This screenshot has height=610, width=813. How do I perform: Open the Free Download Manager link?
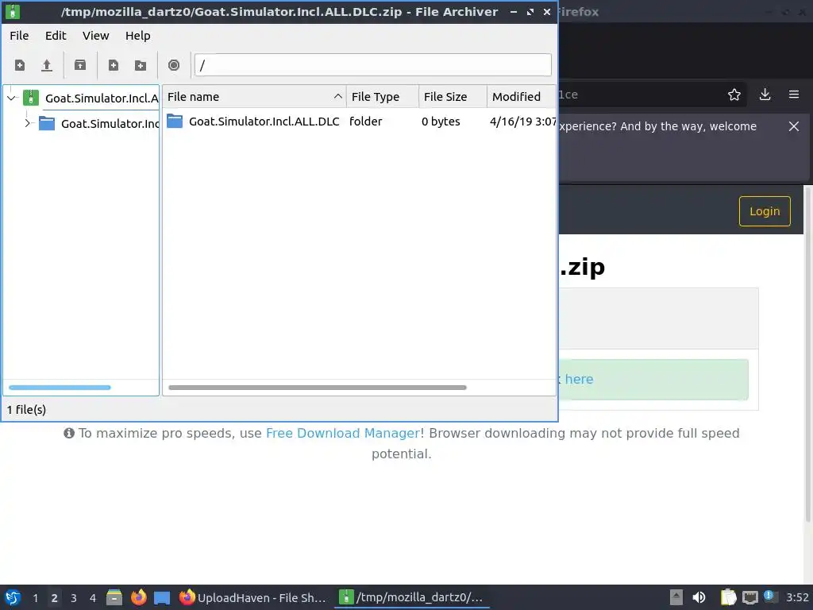(343, 433)
